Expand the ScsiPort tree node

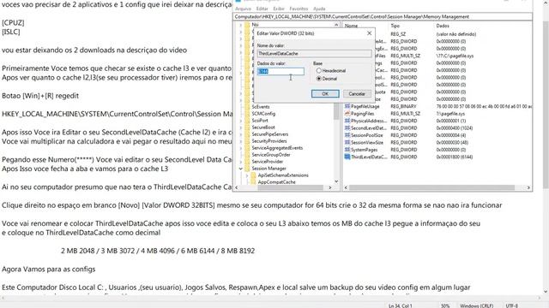click(x=241, y=121)
